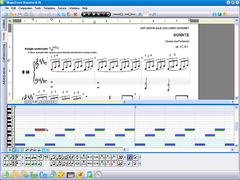Viewport: 240px width, 180px height.
Task: Open Help with the blue question mark icon
Action: pyautogui.click(x=214, y=14)
